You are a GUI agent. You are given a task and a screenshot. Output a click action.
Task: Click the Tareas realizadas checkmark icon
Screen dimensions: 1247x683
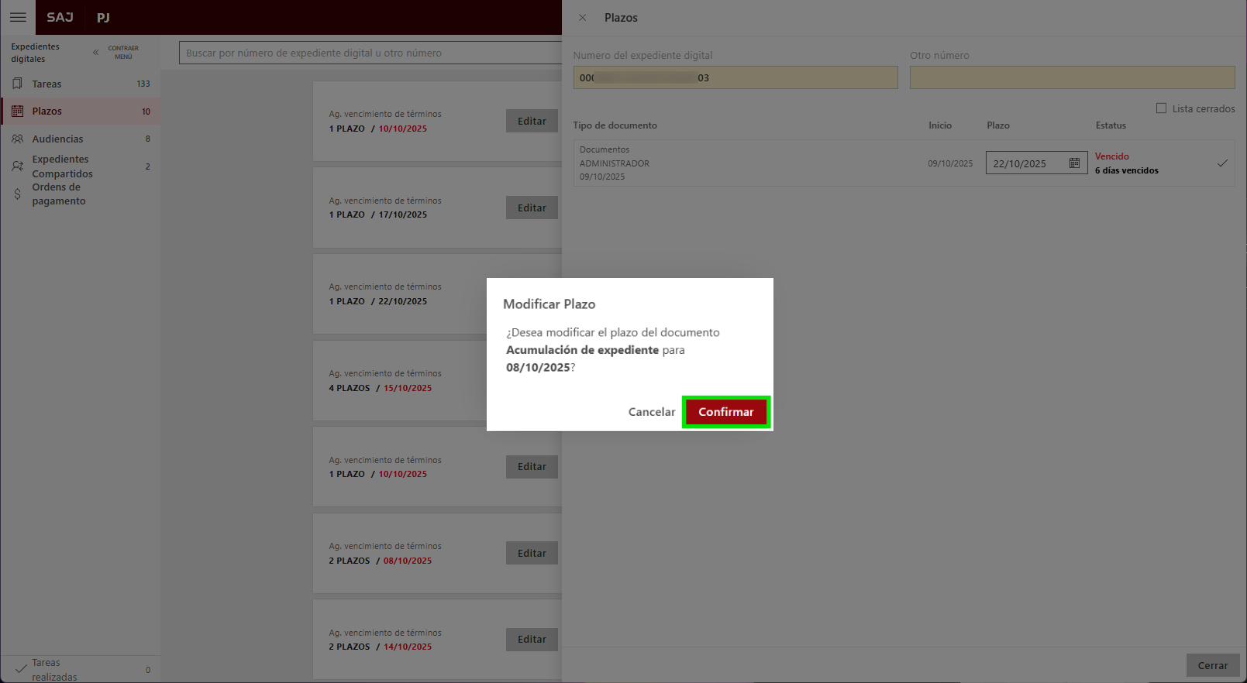21,669
